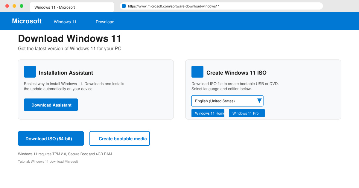Open the Windows 11 menu item in header

pos(65,22)
